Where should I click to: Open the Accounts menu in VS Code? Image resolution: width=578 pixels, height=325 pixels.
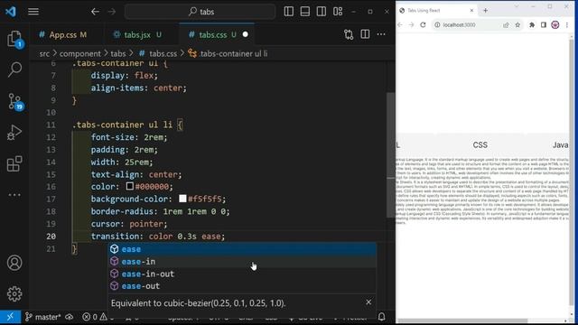pyautogui.click(x=14, y=263)
